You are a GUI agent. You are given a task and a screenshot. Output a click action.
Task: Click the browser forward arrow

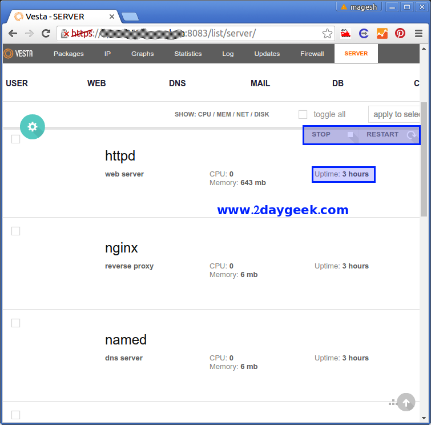[29, 34]
